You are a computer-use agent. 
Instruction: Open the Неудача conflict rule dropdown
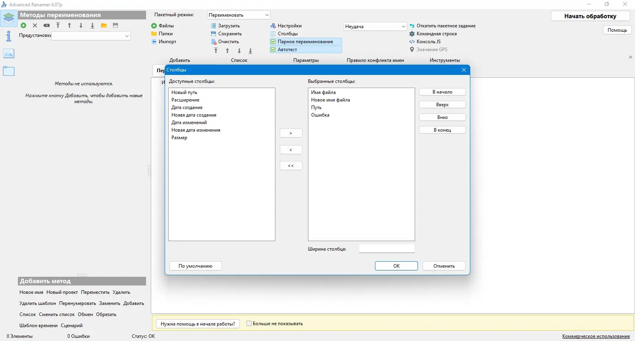375,27
